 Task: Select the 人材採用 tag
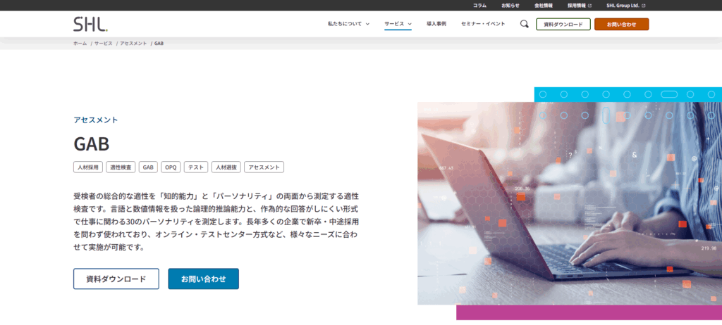click(87, 167)
